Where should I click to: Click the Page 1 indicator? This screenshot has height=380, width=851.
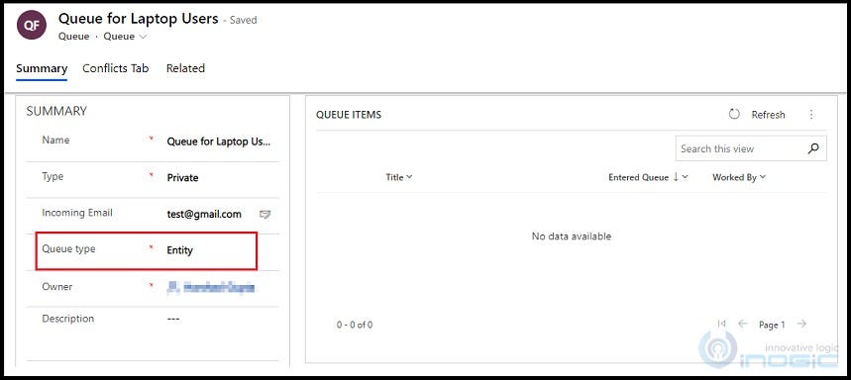click(x=772, y=325)
